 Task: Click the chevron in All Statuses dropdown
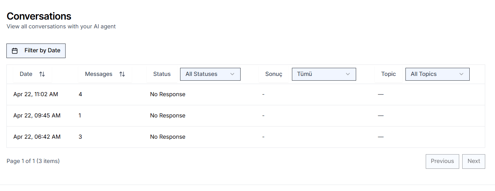pyautogui.click(x=232, y=74)
